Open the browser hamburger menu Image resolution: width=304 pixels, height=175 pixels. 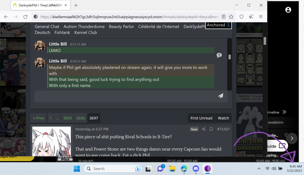pos(261,17)
